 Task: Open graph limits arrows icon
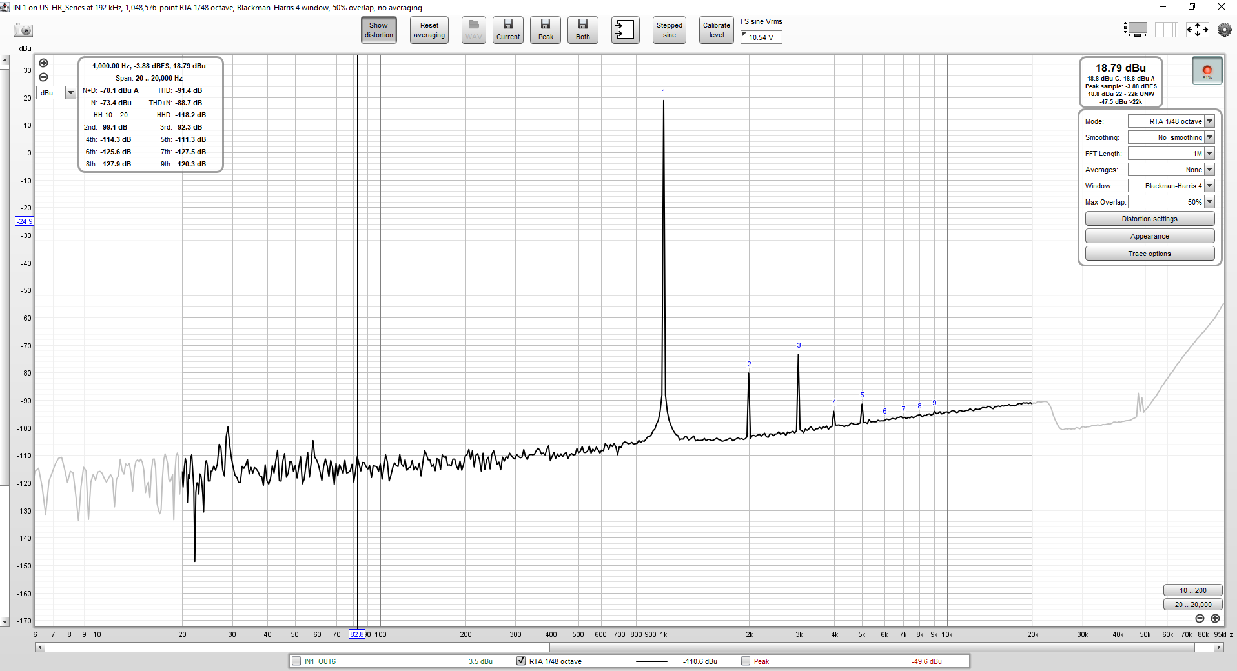(1198, 30)
